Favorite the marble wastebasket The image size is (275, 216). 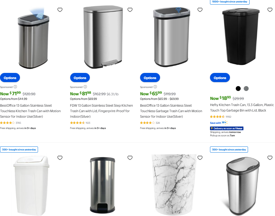200,157
